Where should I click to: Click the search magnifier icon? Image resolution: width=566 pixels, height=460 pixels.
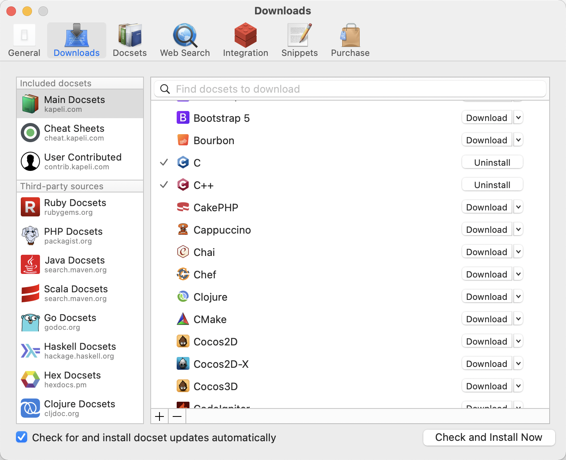click(165, 89)
